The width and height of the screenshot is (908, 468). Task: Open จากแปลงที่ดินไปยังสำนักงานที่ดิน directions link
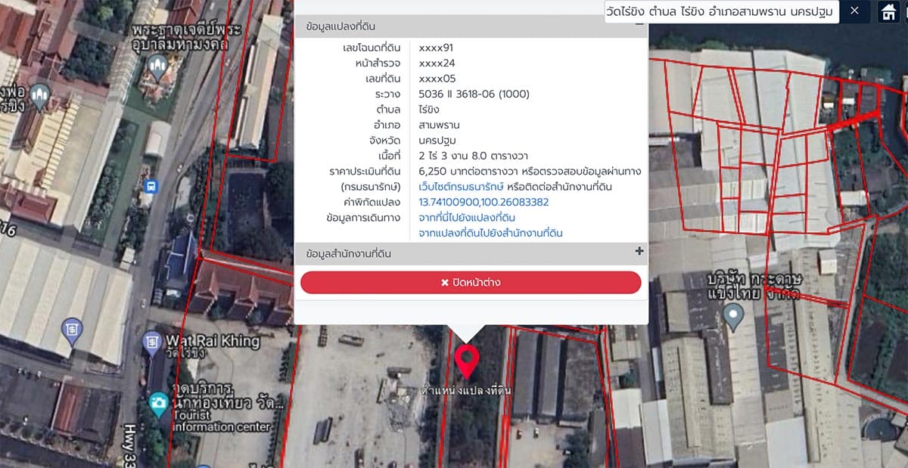pyautogui.click(x=490, y=233)
